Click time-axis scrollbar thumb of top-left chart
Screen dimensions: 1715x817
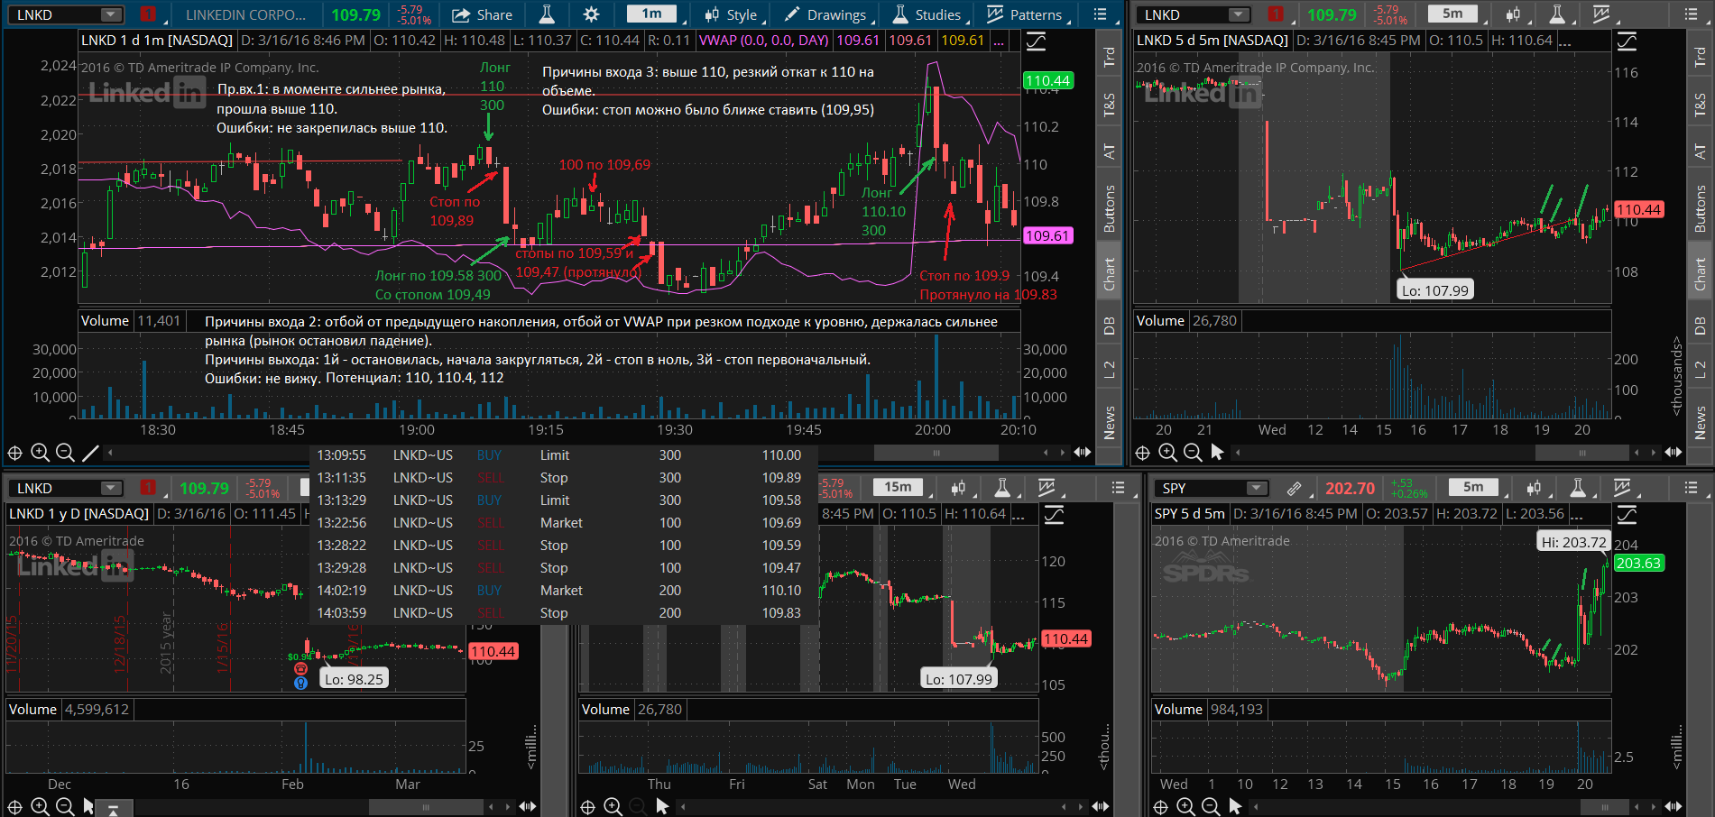click(x=936, y=453)
